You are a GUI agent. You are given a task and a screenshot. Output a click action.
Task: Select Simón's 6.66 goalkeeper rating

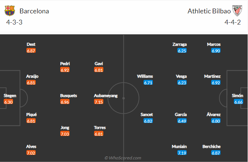(x=238, y=102)
